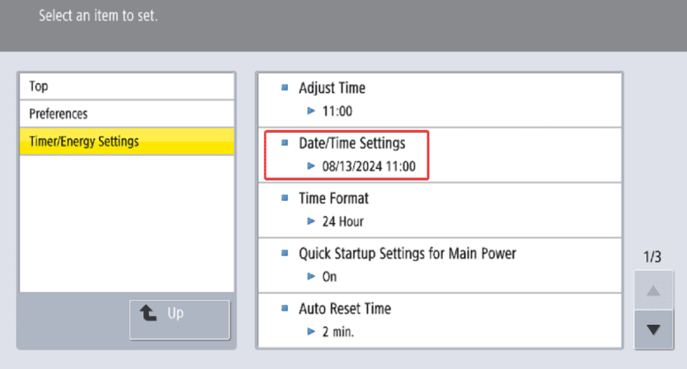Click the triangle before '08/13/2024 11:00'
687x369 pixels.
311,165
